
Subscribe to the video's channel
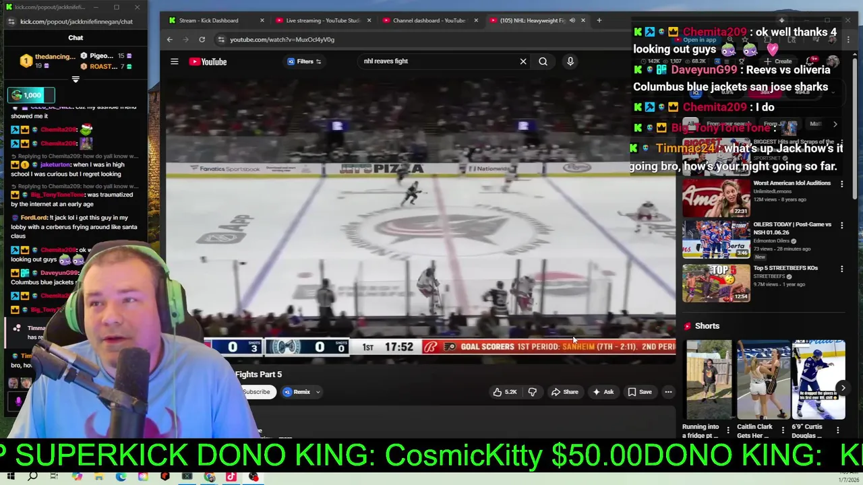[256, 392]
